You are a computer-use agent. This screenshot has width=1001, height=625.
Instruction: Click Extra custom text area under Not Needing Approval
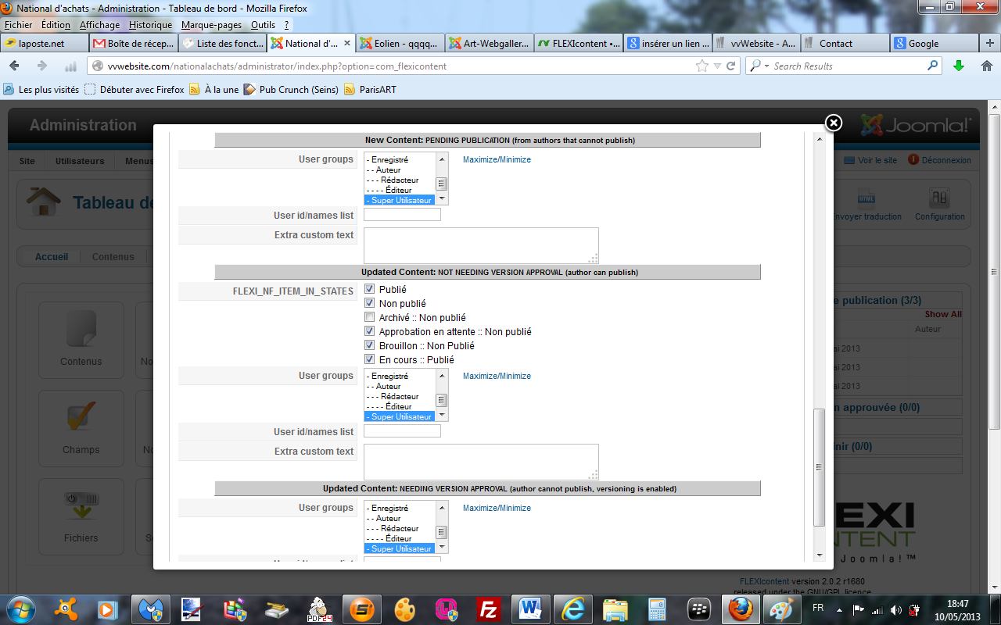pos(481,462)
